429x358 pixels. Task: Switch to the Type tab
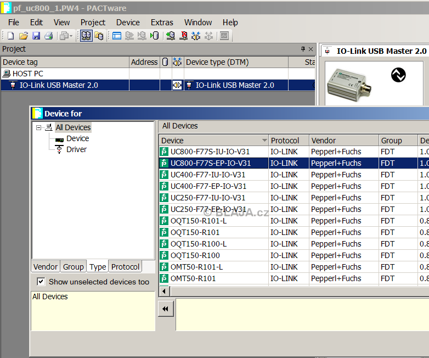(98, 266)
